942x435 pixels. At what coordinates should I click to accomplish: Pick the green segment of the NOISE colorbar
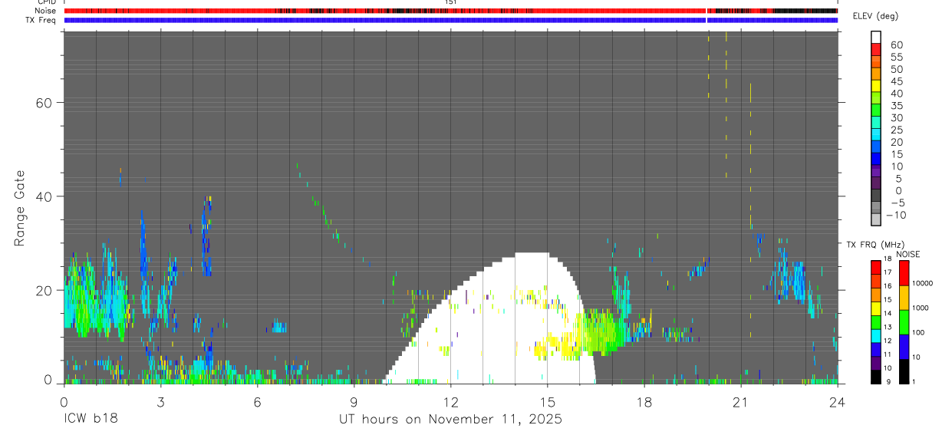(x=904, y=321)
